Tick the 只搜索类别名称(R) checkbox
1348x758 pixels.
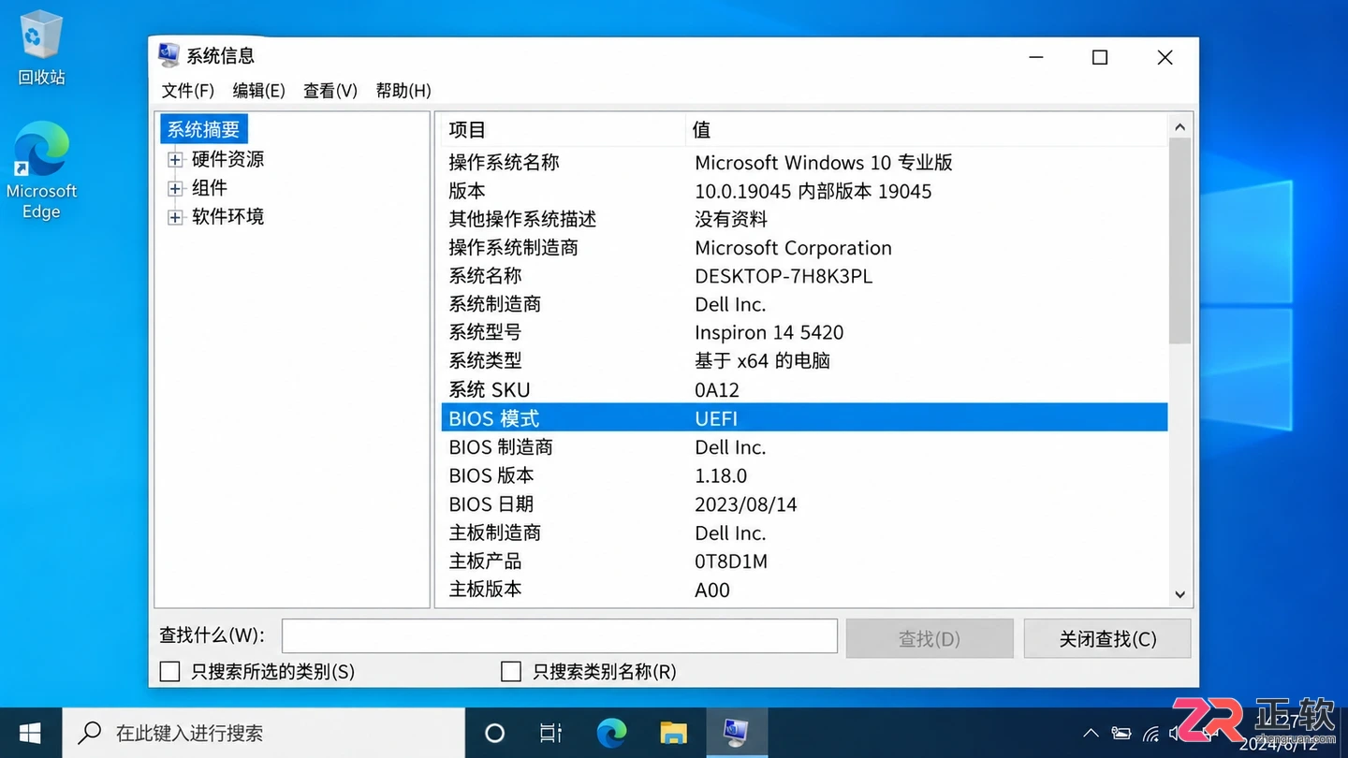click(x=511, y=672)
